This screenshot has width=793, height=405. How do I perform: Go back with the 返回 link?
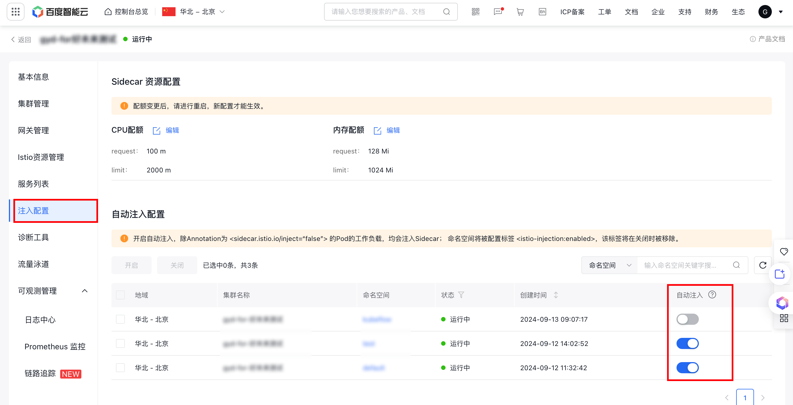pos(21,39)
